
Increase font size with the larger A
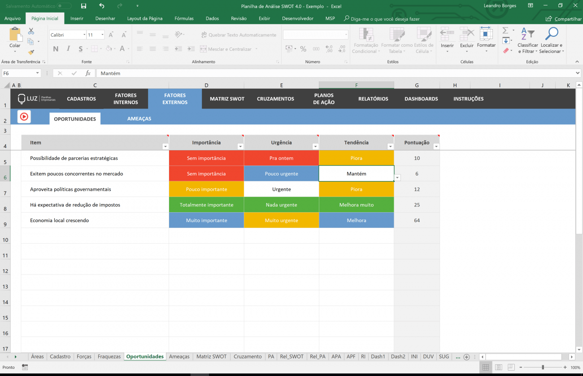tap(111, 35)
